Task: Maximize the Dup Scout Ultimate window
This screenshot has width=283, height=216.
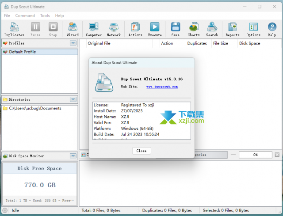Action: click(260, 7)
